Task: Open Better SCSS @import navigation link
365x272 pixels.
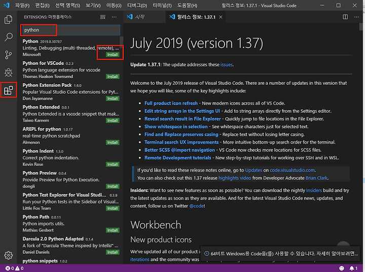Action: tap(179, 150)
